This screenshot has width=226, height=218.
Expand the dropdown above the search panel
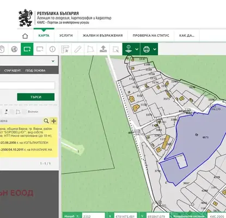tap(53, 61)
